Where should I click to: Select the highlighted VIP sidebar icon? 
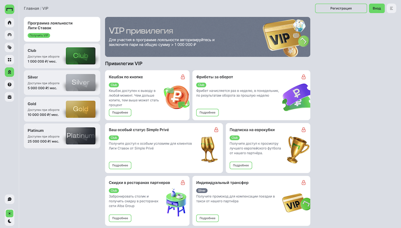pyautogui.click(x=10, y=72)
